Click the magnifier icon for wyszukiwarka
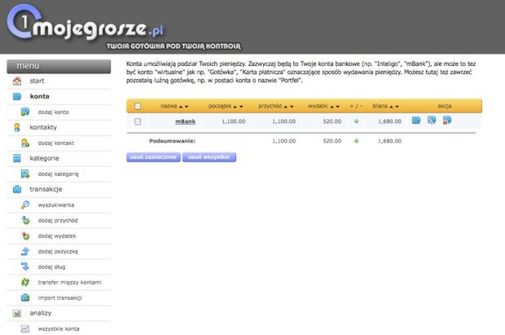 [25, 205]
